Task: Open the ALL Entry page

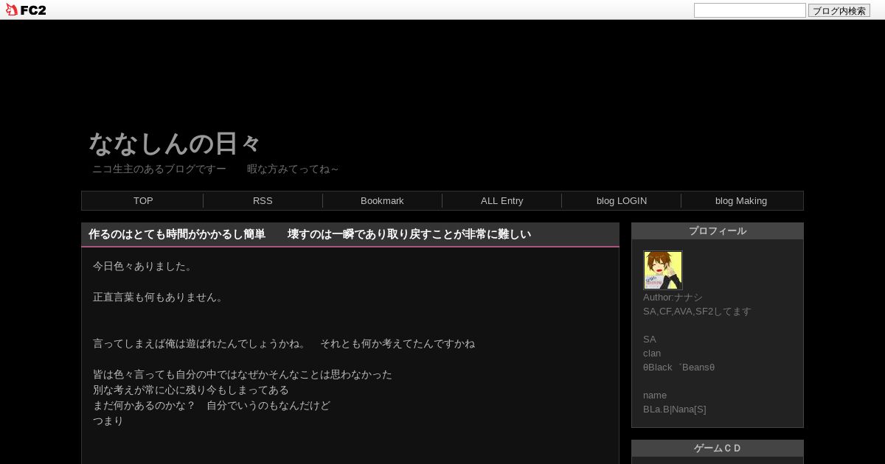Action: tap(502, 201)
